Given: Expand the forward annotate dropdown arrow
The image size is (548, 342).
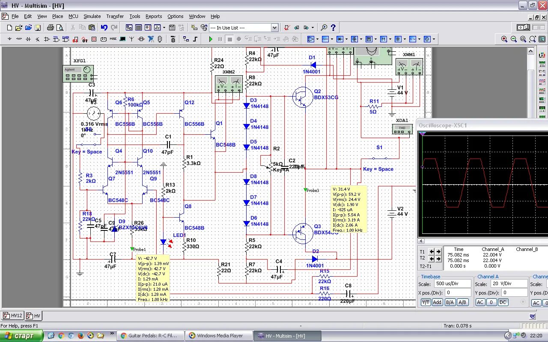Looking at the screenshot, I should coord(313,28).
